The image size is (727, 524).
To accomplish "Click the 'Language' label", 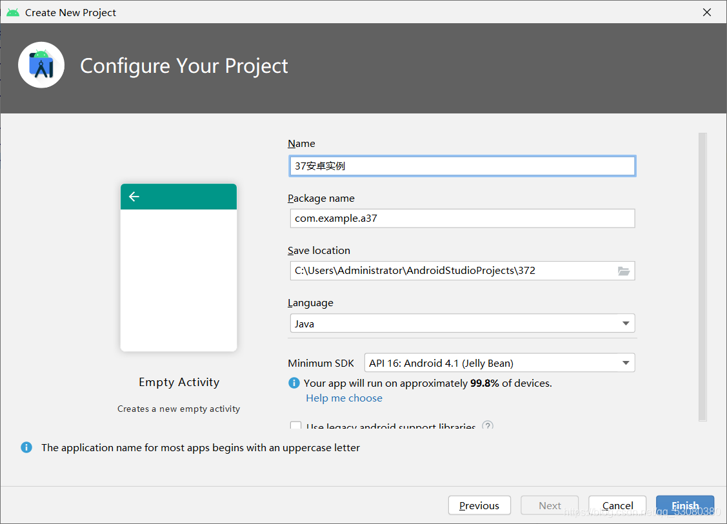I will pyautogui.click(x=311, y=303).
